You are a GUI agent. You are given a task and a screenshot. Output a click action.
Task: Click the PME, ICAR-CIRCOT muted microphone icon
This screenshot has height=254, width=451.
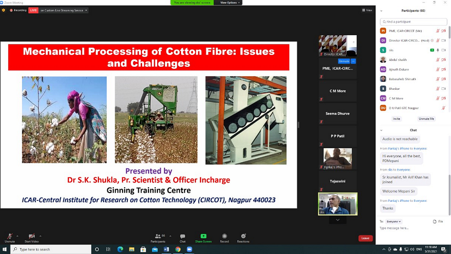coord(437,31)
